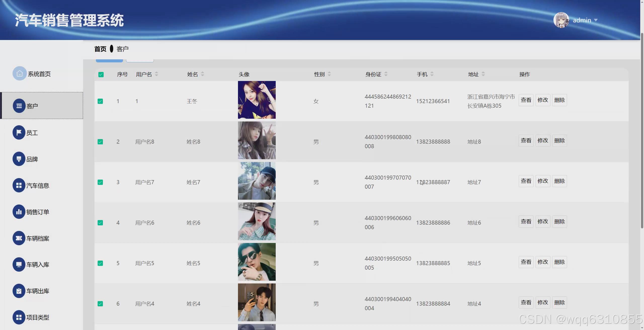644x330 pixels.
Task: Sort the table by 手机 column arrows
Action: pyautogui.click(x=432, y=74)
